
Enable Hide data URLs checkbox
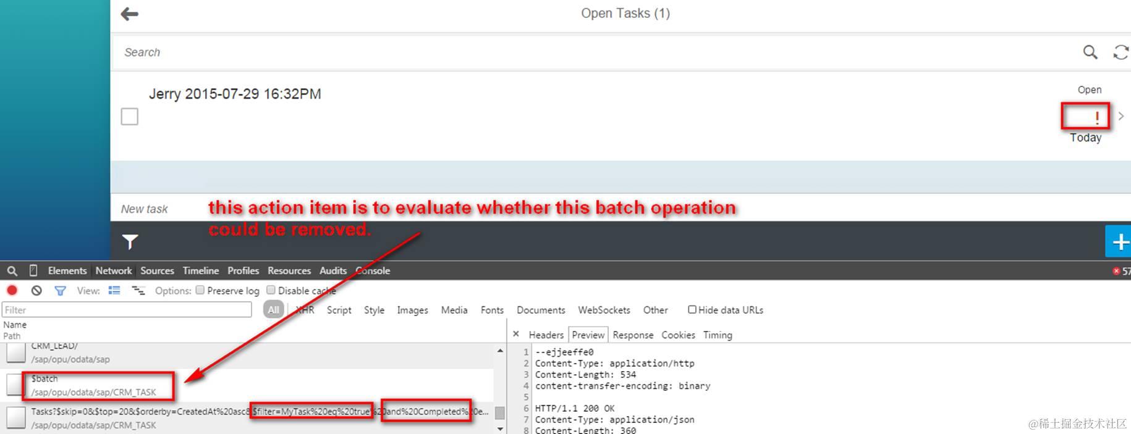click(692, 309)
